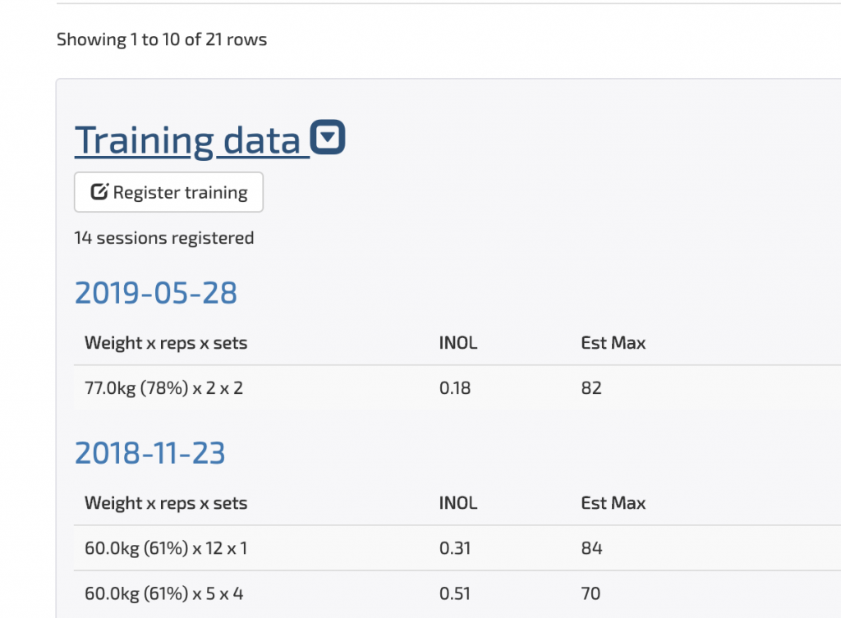Open the 2019-05-28 session link
The height and width of the screenshot is (618, 841).
[x=155, y=293]
